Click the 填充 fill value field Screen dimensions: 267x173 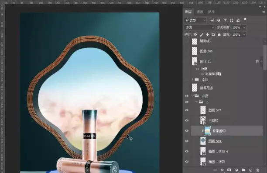pos(236,35)
